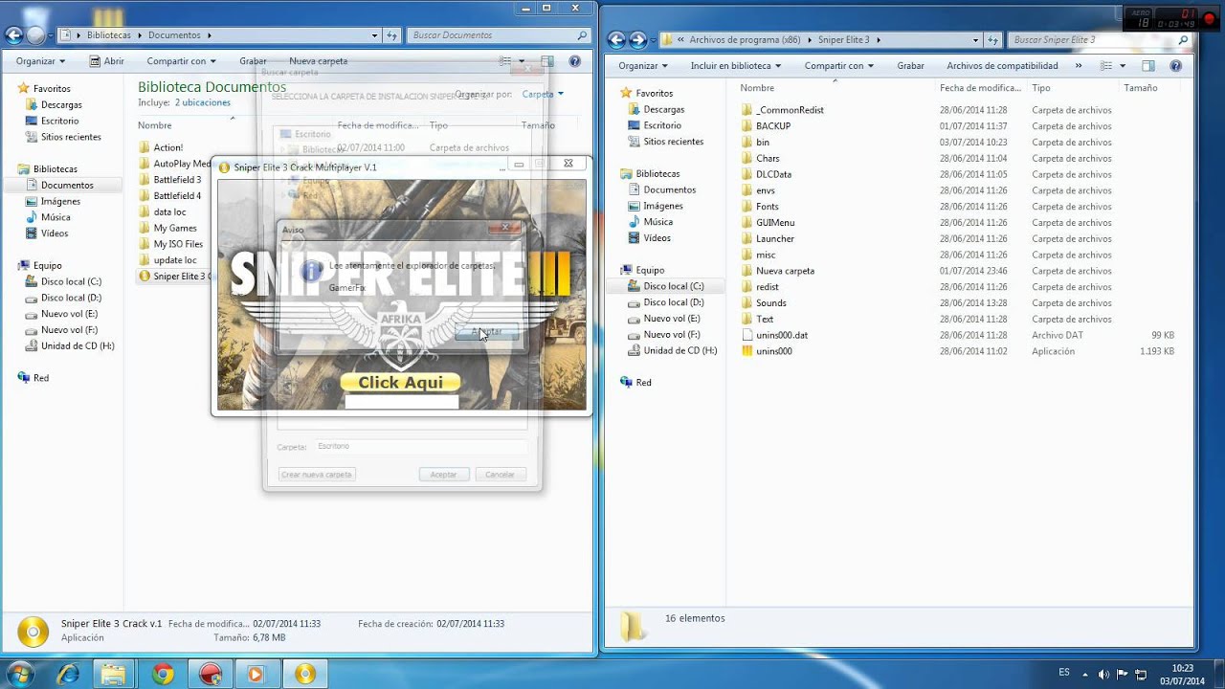Open Incluir en biblioteca dropdown

[736, 66]
